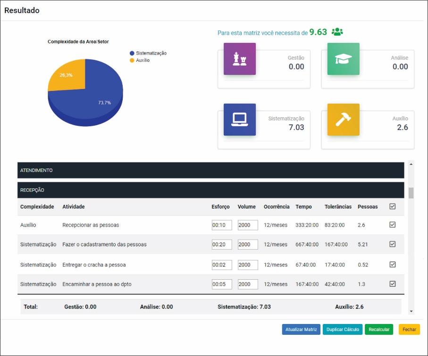Click the 5.21 Pessoas value
The image size is (428, 356).
point(363,244)
